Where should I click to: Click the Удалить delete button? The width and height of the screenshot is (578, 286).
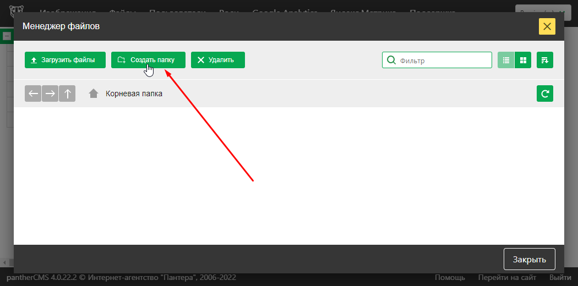coord(217,60)
